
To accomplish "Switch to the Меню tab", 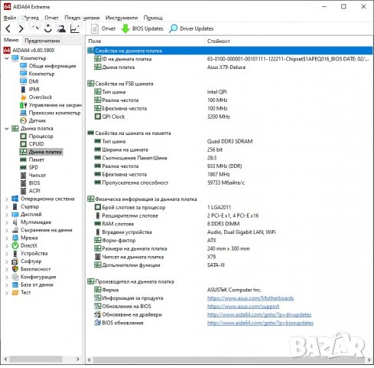I will [11, 40].
